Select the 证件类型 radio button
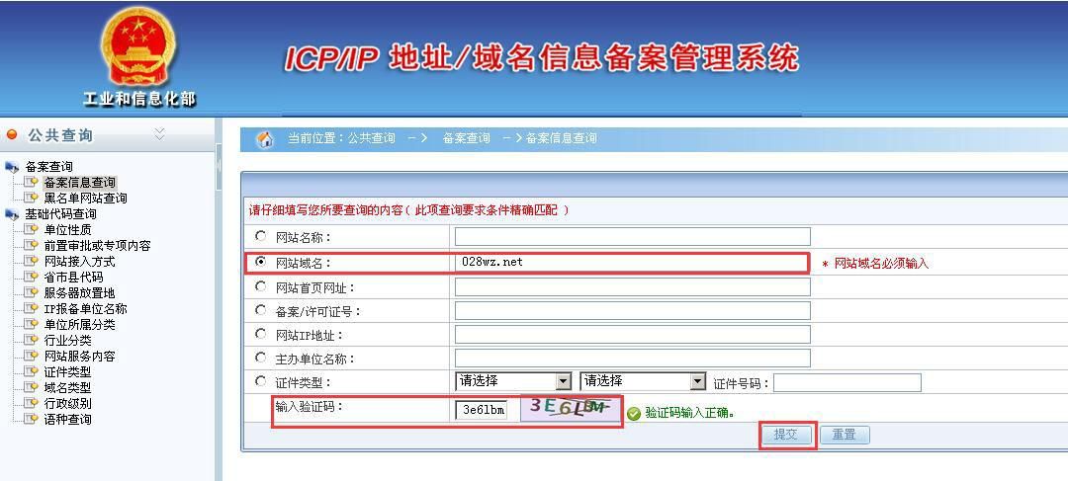The width and height of the screenshot is (1068, 481). coord(261,381)
